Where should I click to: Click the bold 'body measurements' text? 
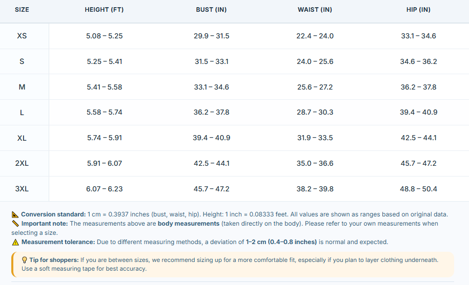click(x=189, y=224)
